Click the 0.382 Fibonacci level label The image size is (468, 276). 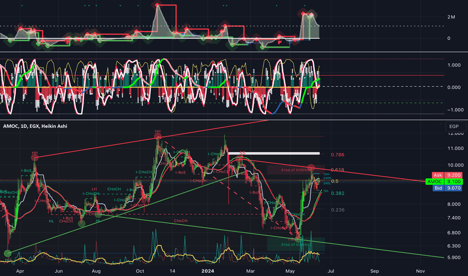[337, 193]
